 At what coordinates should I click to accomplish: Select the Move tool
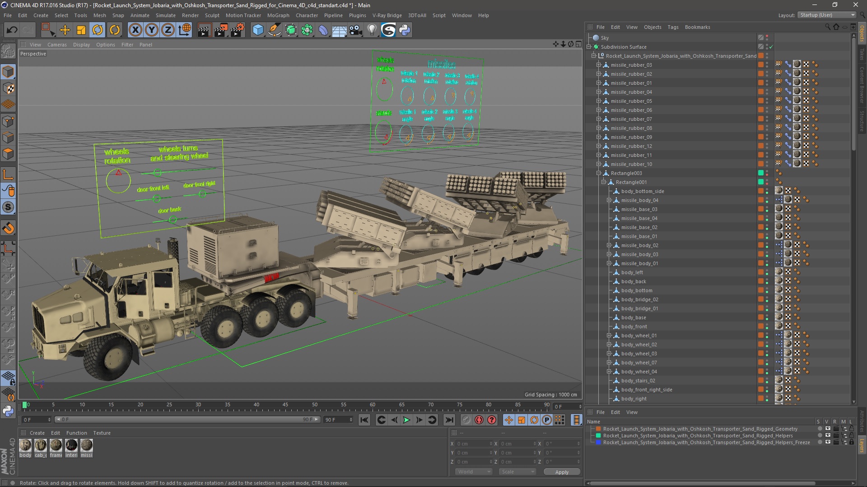click(x=65, y=30)
